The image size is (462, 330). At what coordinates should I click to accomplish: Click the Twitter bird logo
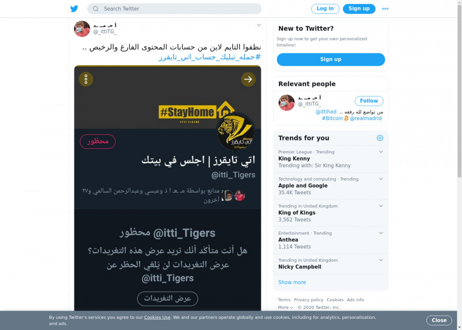tap(74, 9)
